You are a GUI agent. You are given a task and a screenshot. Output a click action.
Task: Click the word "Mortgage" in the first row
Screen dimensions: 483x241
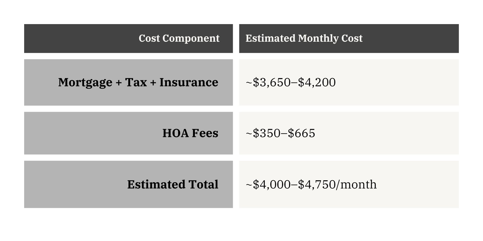[85, 82]
